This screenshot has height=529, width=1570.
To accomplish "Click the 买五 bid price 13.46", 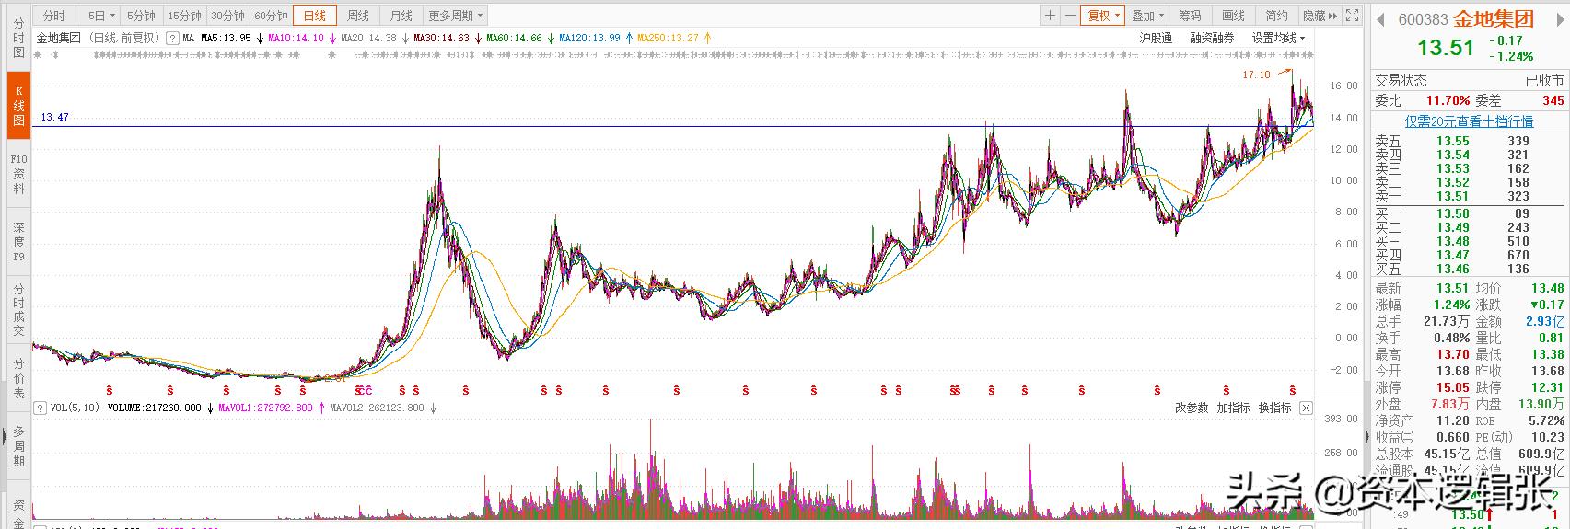I will click(x=1453, y=269).
